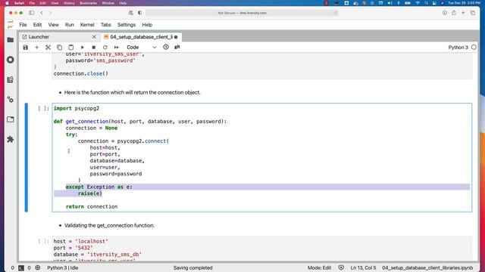
Task: Click the 'except Exception as e:' line
Action: coord(99,187)
